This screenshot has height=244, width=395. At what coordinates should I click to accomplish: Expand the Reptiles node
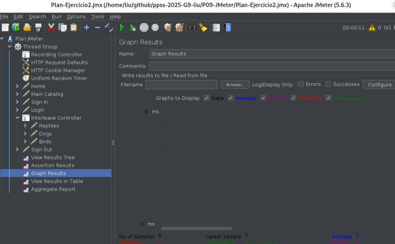tap(25, 126)
